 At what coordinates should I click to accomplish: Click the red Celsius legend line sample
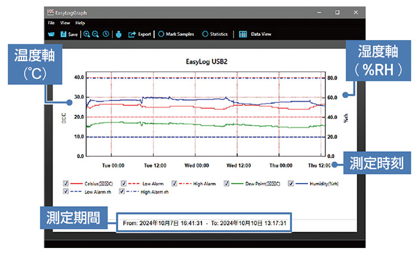tap(77, 183)
